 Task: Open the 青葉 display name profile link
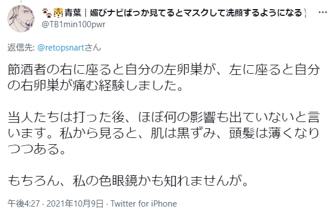73,13
